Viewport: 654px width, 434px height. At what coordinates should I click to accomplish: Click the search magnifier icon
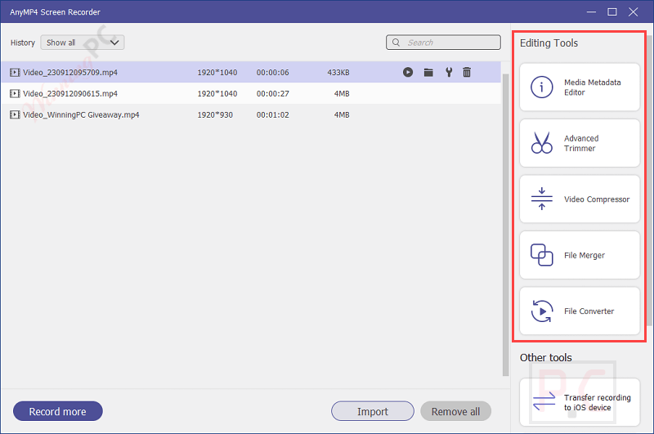click(x=396, y=43)
